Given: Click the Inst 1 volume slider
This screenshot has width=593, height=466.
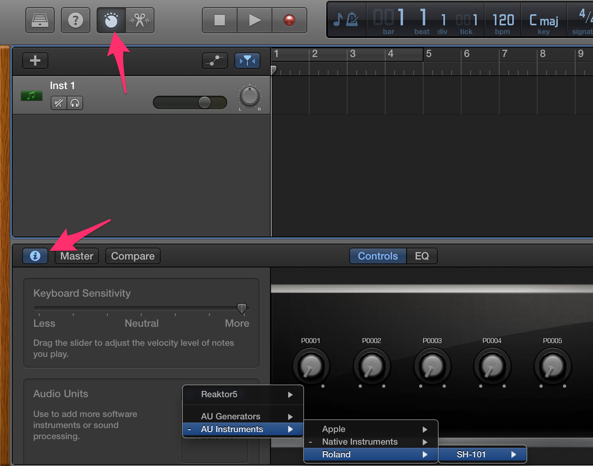Looking at the screenshot, I should (190, 102).
